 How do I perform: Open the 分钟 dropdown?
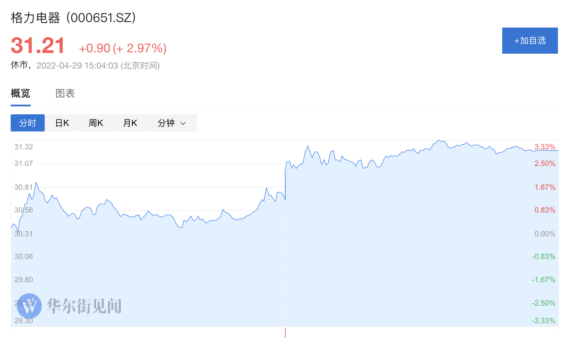click(172, 123)
